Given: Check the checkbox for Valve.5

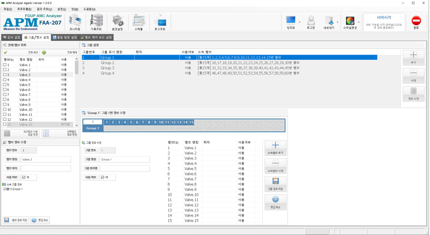Looking at the screenshot, I should coord(5,85).
